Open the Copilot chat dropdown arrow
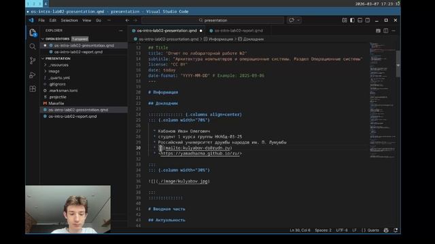The height and width of the screenshot is (244, 435). pos(298,20)
